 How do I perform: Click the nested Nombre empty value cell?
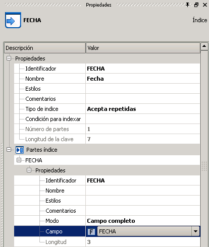(143, 191)
